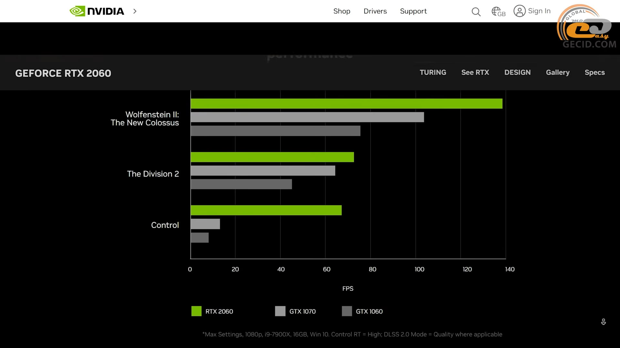The width and height of the screenshot is (620, 348).
Task: Open the Drivers menu item
Action: tap(375, 11)
